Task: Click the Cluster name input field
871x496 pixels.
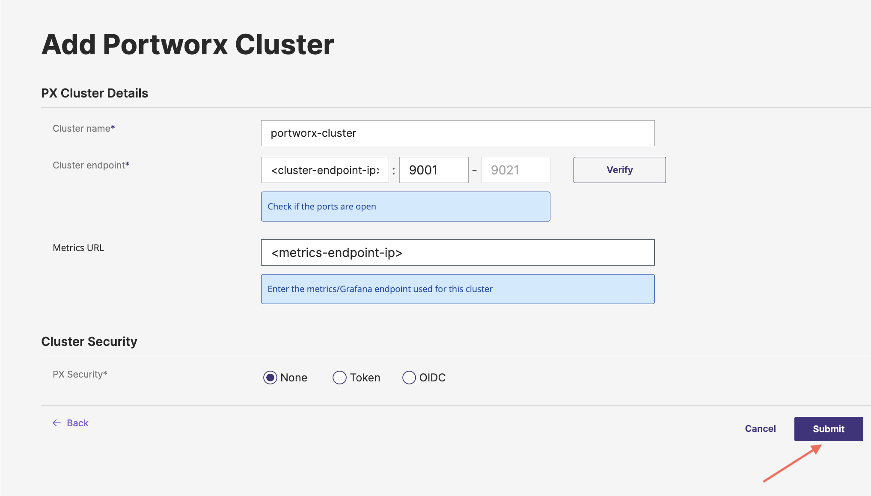Action: coord(458,133)
